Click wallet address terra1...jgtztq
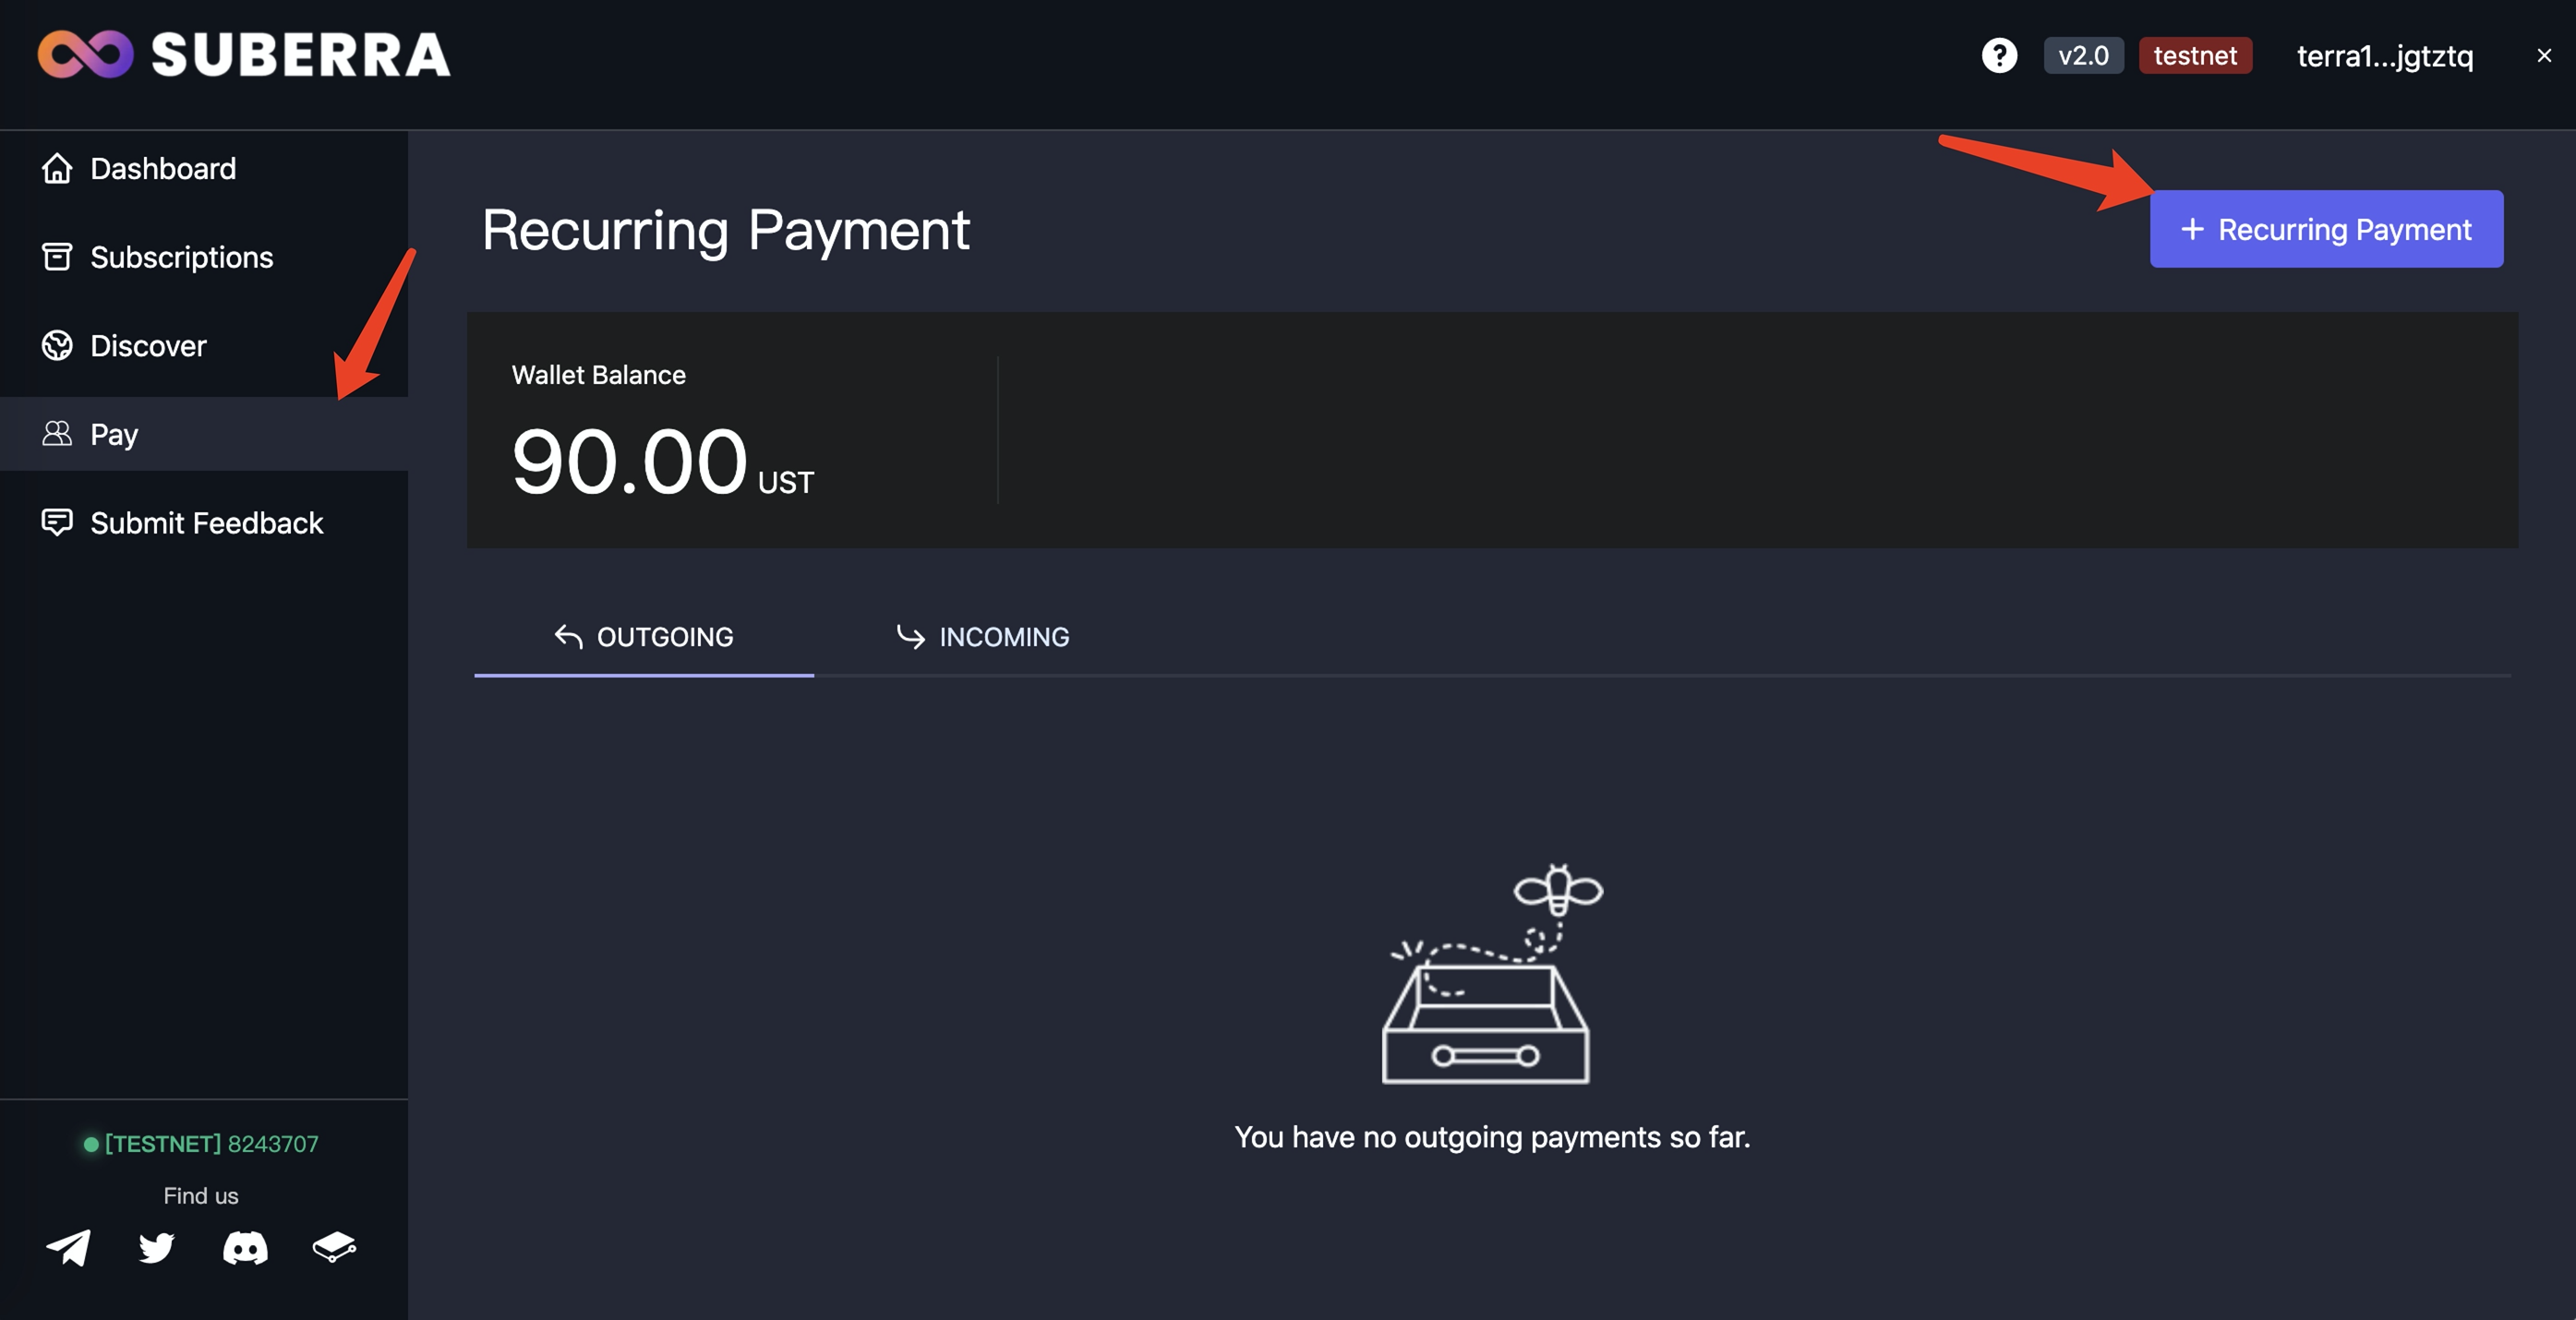 click(x=2384, y=56)
